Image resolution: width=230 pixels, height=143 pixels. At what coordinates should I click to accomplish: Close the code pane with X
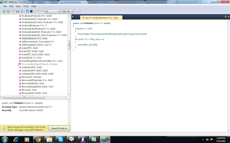click(x=229, y=17)
